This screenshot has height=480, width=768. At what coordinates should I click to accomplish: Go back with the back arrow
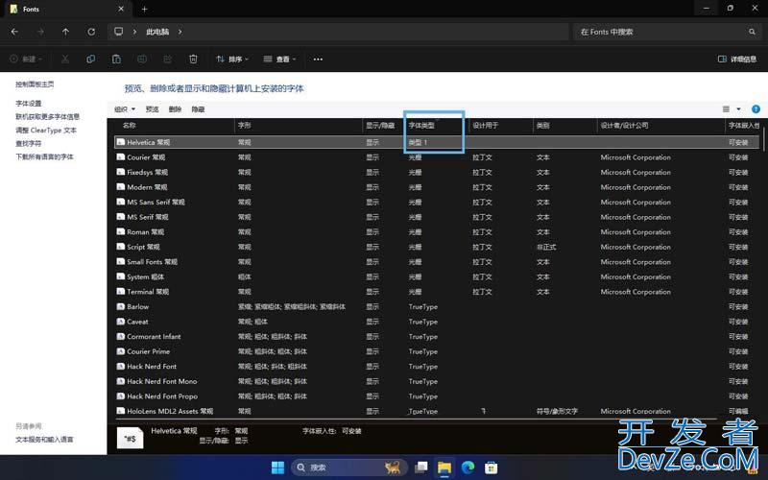[14, 32]
